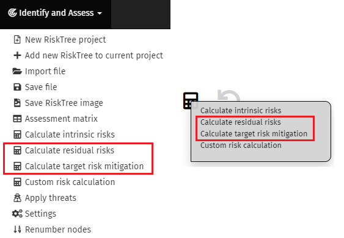Click the plus icon for adding new RiskTree
Image resolution: width=344 pixels, height=238 pixels.
[17, 55]
